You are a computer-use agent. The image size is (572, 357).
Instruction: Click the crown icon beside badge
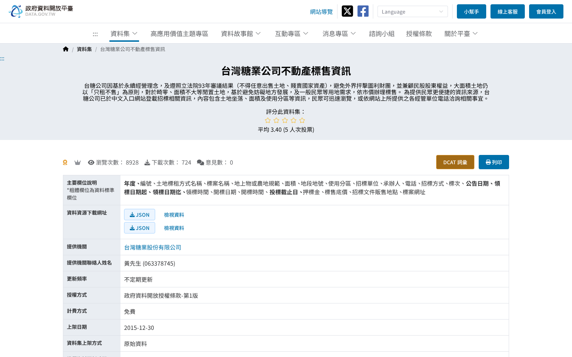click(78, 162)
